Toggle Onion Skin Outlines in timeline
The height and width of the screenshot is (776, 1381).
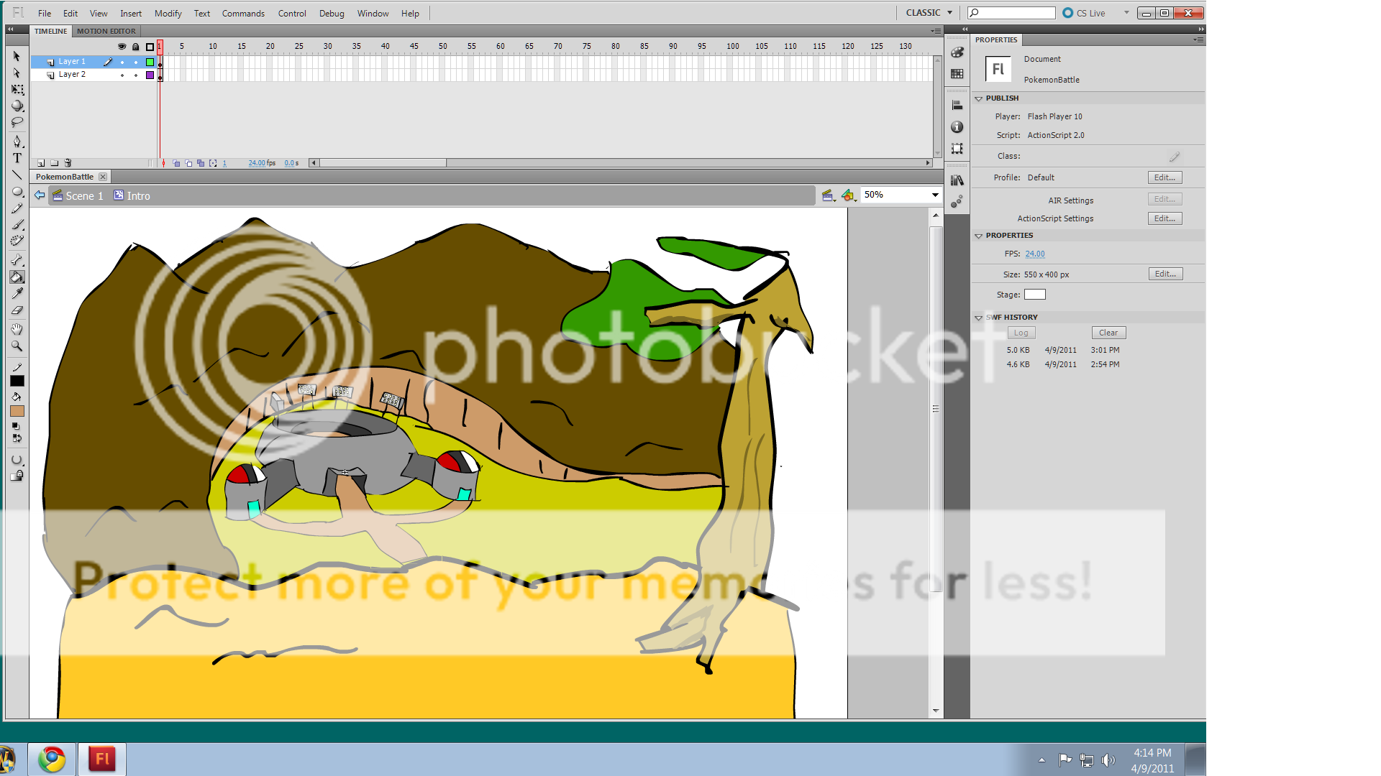(x=188, y=163)
